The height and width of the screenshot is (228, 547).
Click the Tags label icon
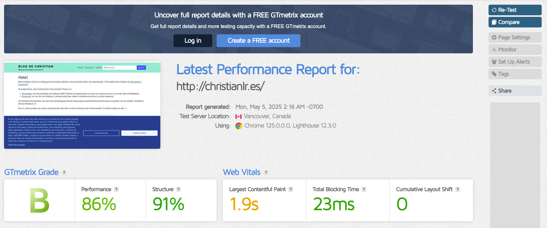tap(494, 74)
